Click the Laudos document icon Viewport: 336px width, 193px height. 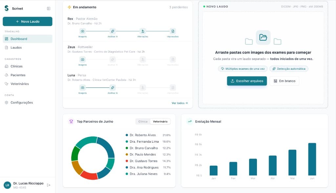click(x=7, y=48)
